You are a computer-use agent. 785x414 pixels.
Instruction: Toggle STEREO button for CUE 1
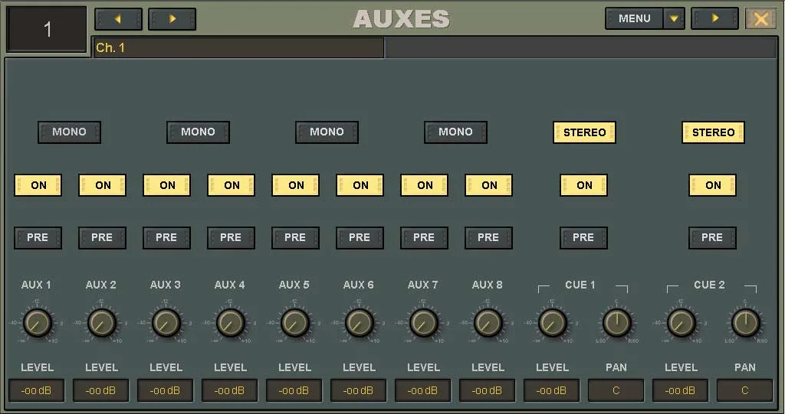[x=584, y=132]
